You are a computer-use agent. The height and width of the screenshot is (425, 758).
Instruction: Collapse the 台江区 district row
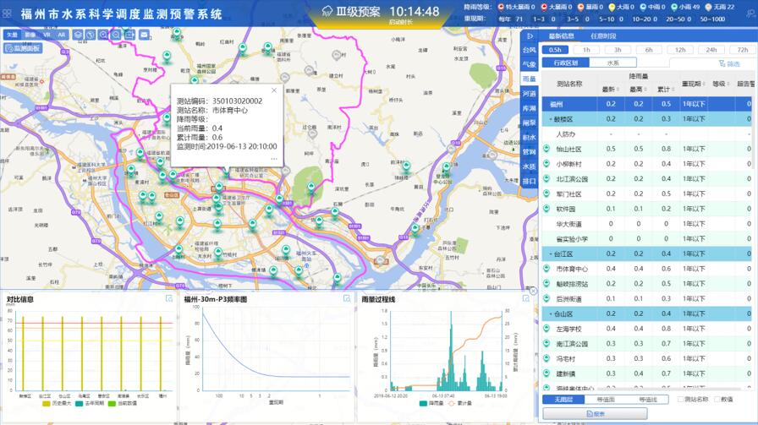[x=550, y=253]
